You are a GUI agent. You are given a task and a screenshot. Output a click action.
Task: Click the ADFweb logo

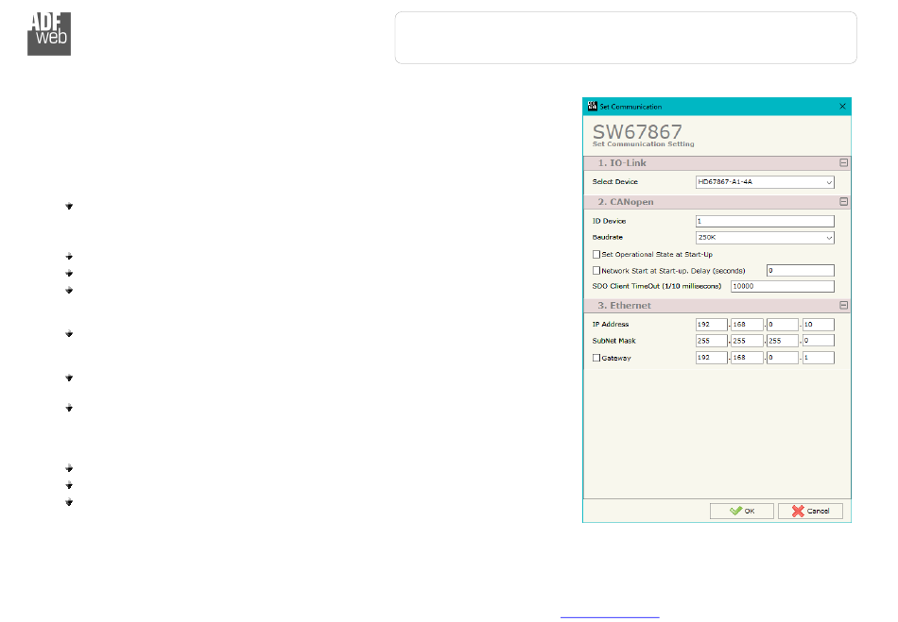click(x=49, y=34)
